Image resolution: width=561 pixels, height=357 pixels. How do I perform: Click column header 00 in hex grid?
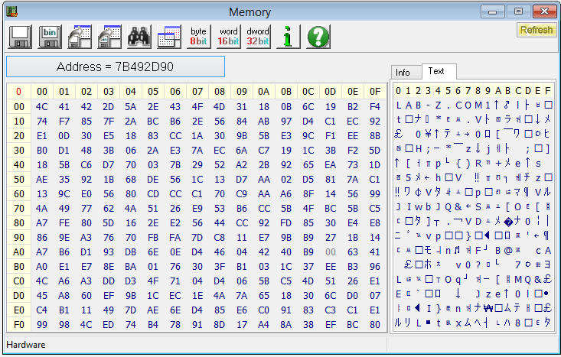tap(42, 92)
